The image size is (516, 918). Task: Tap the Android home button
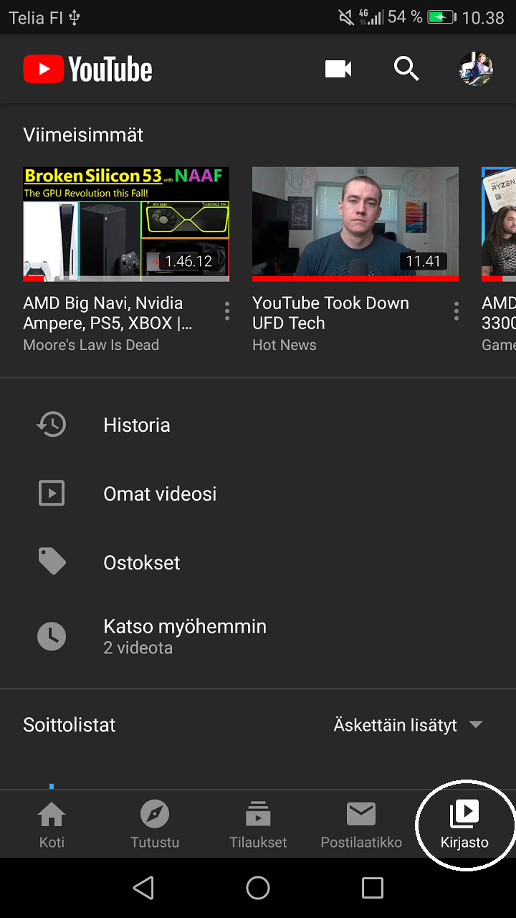tap(258, 888)
